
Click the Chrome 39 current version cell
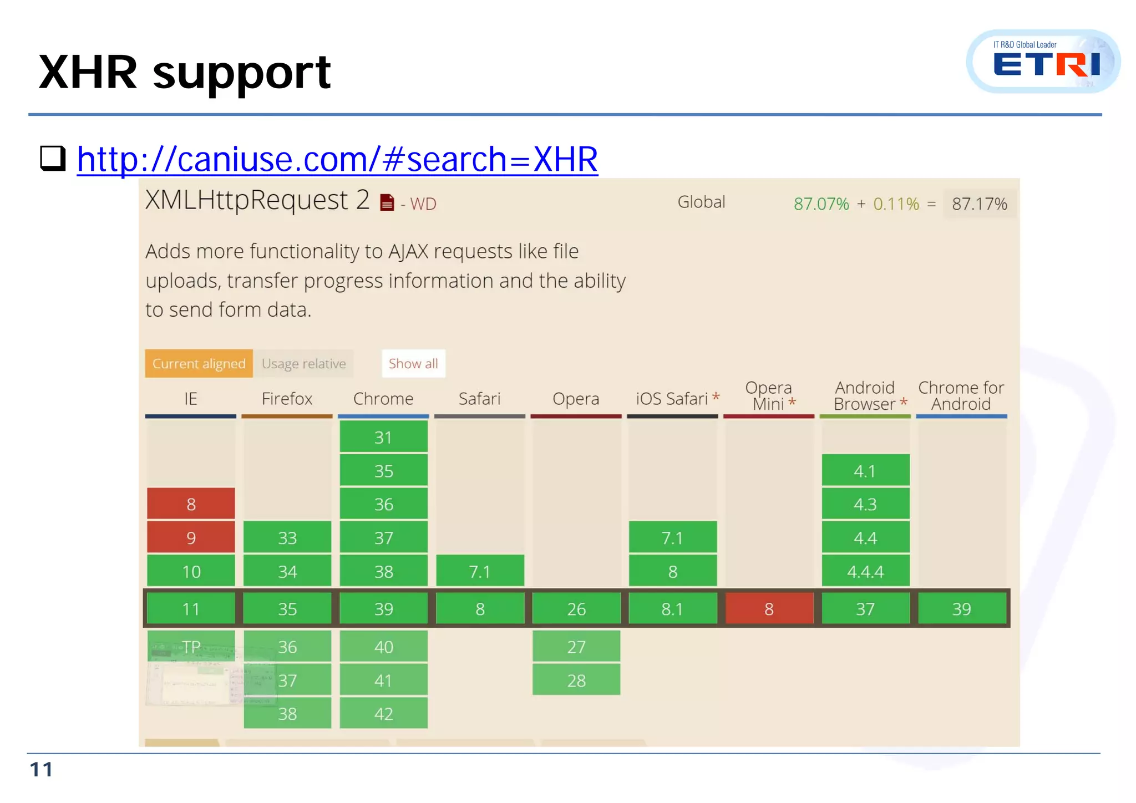click(x=384, y=609)
